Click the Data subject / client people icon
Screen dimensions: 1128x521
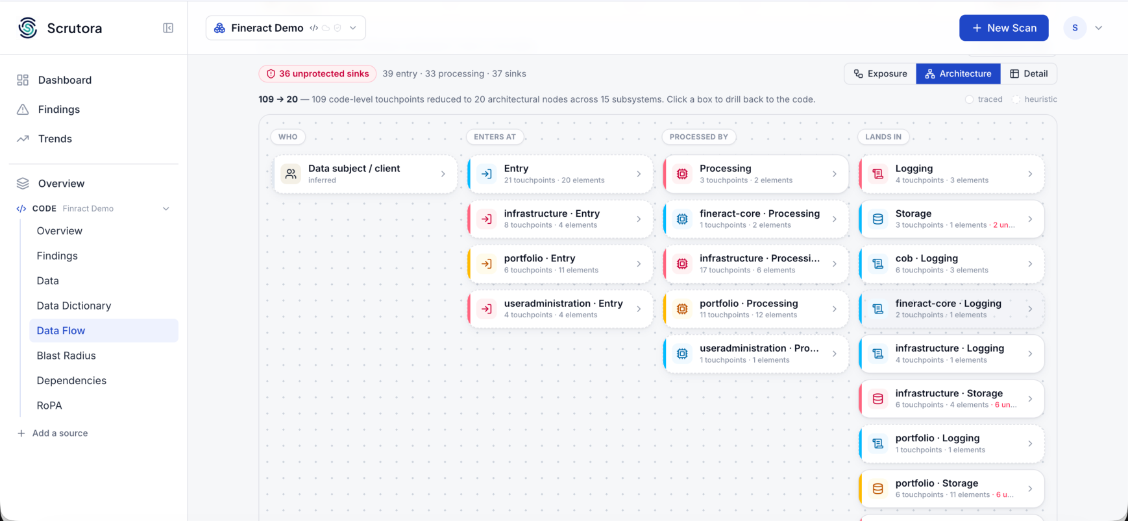coord(291,174)
